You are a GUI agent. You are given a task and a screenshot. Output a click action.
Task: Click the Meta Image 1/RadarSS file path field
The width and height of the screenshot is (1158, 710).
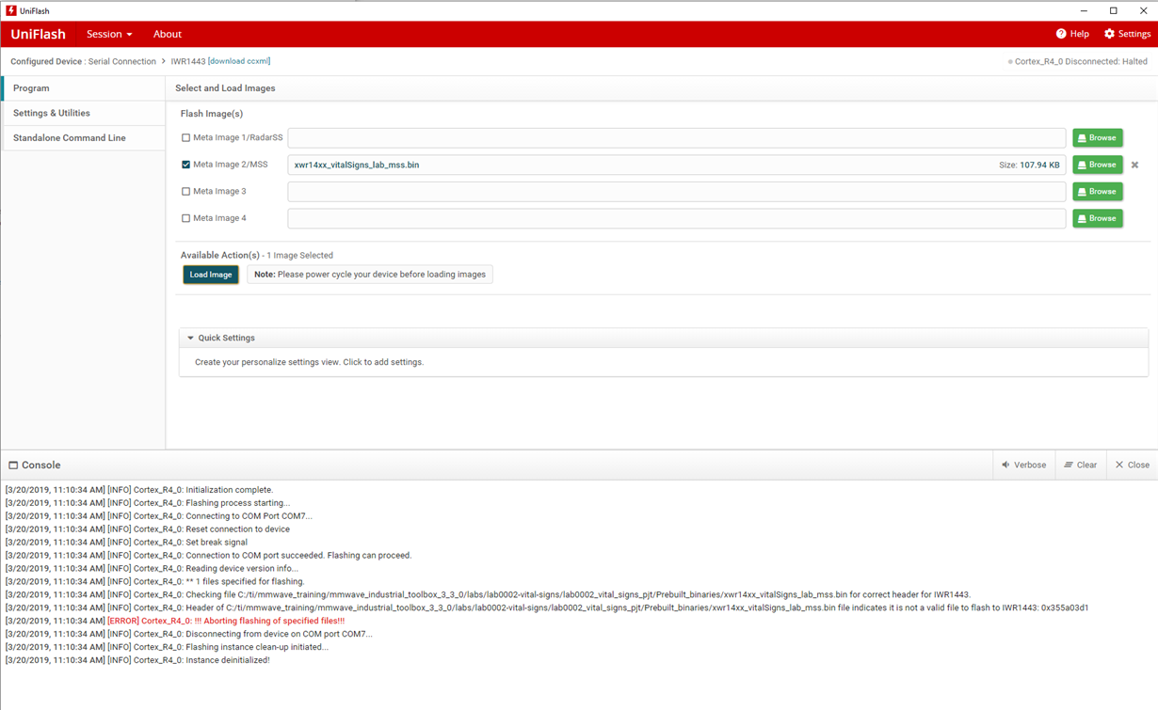pyautogui.click(x=677, y=138)
